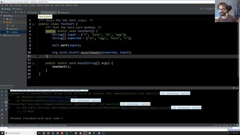Open File Explorer on taskbar
The height and width of the screenshot is (135, 240).
pyautogui.click(x=90, y=133)
